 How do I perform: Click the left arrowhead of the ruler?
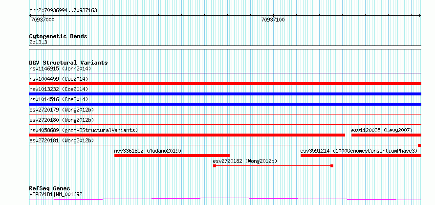[x=30, y=16]
